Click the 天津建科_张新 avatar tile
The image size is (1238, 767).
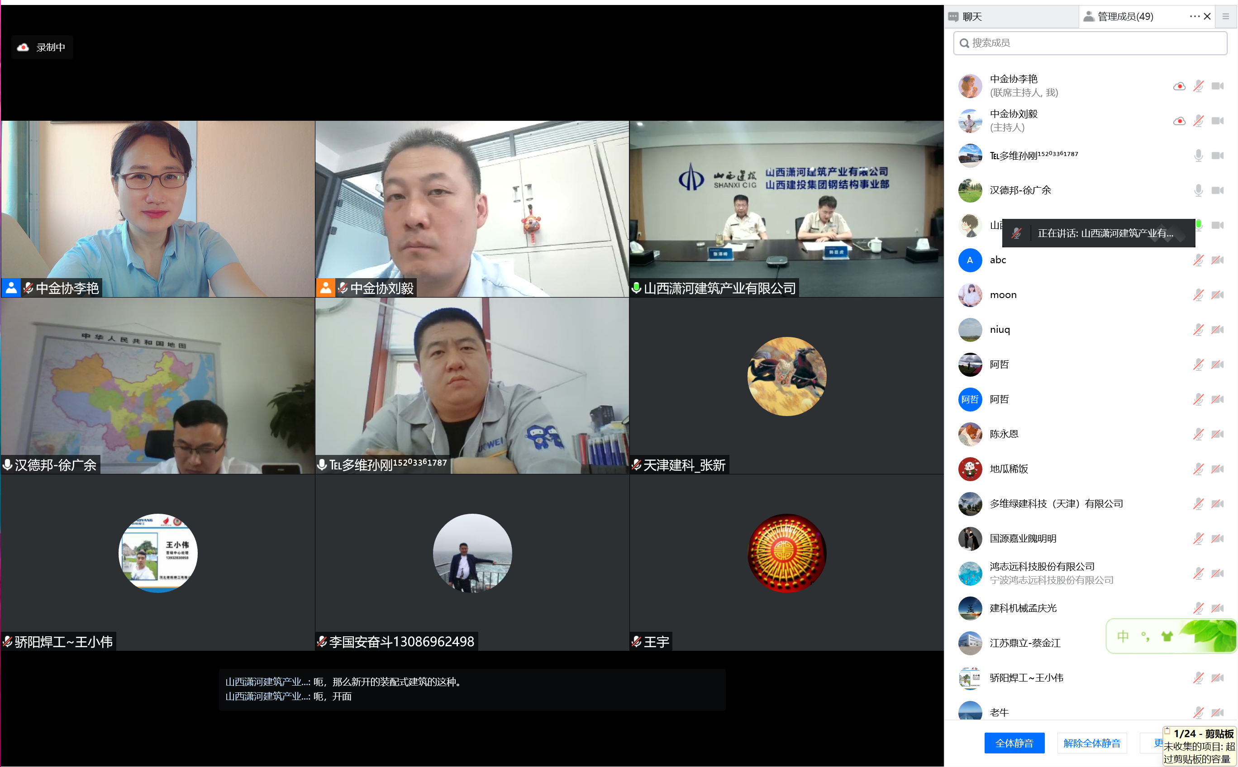(x=786, y=385)
